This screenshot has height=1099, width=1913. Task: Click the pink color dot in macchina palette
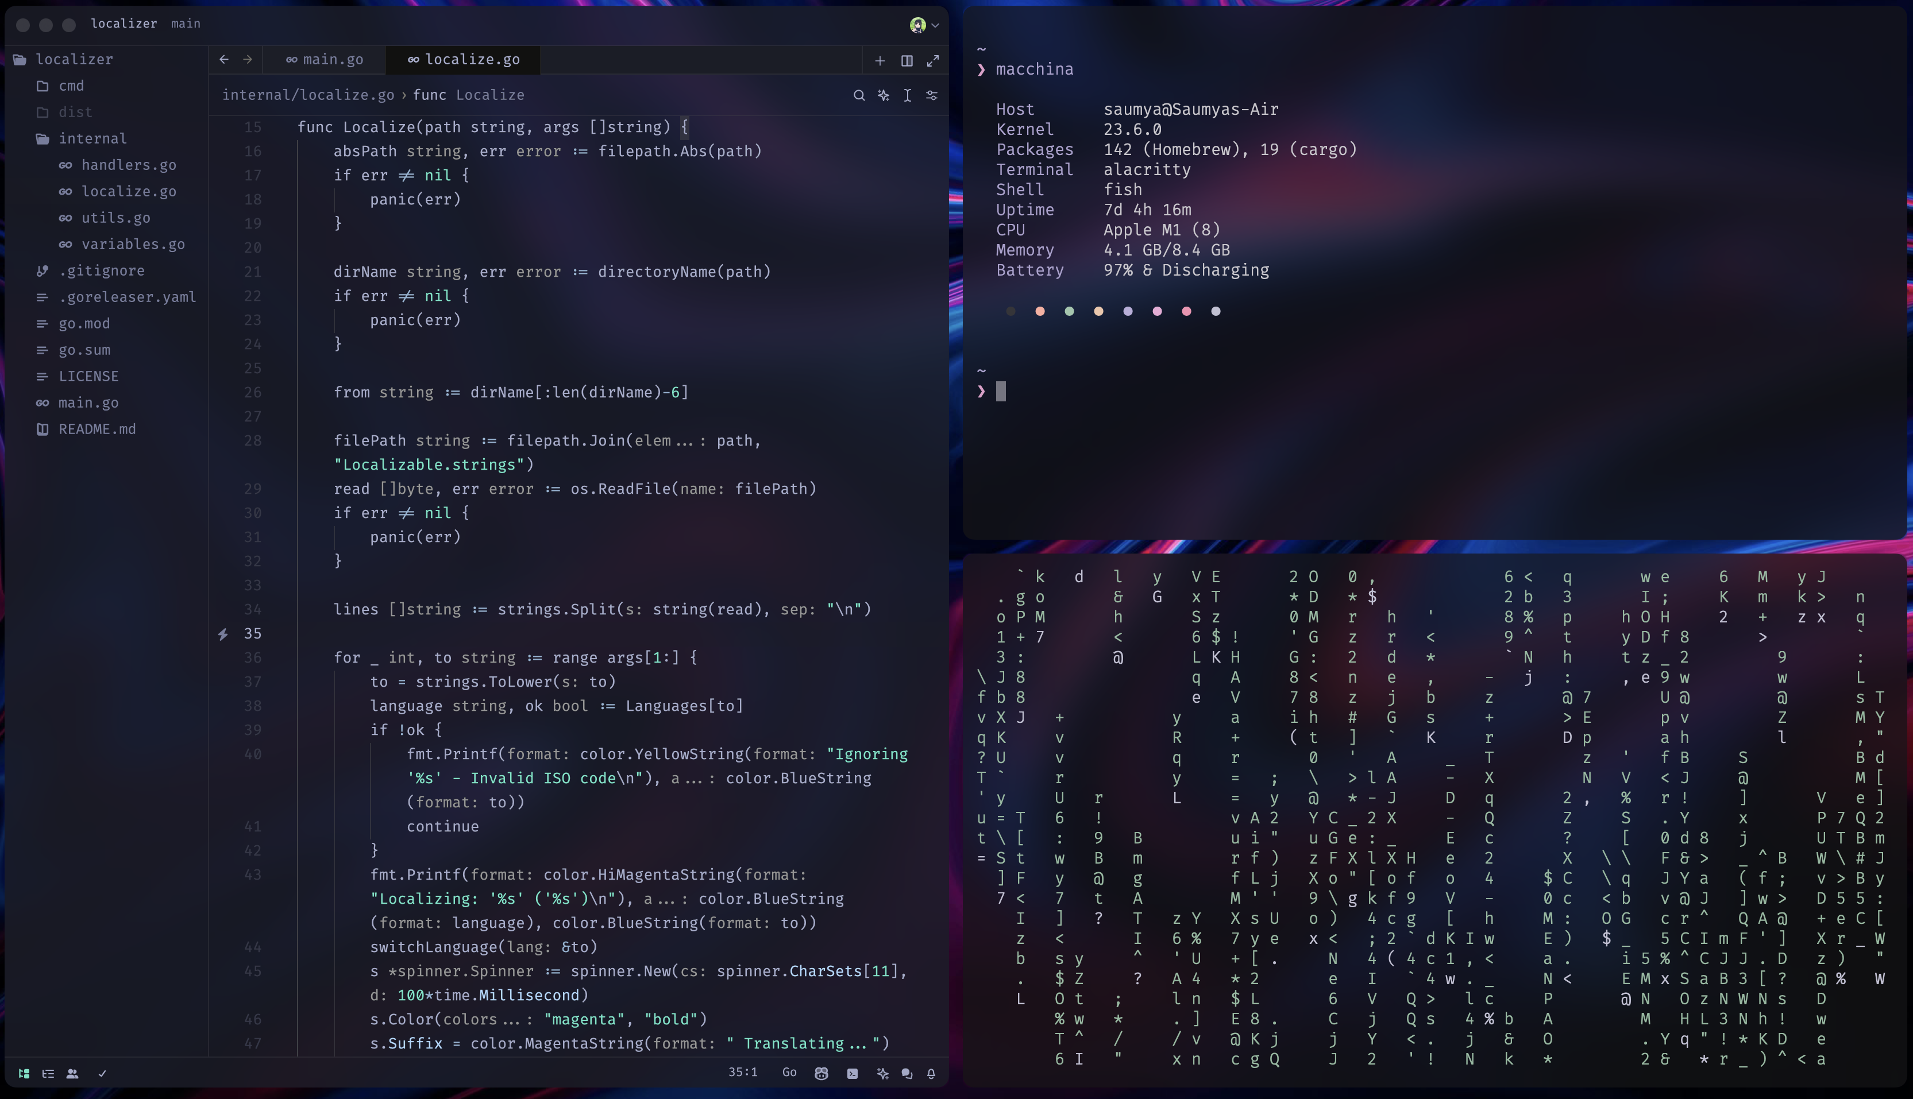point(1186,311)
